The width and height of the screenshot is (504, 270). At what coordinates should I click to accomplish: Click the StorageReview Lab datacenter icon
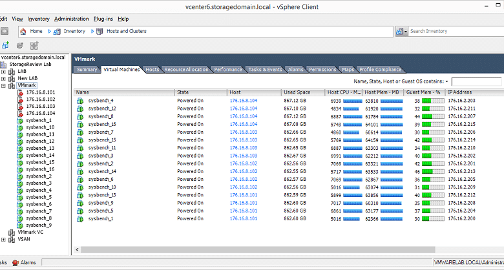4,65
